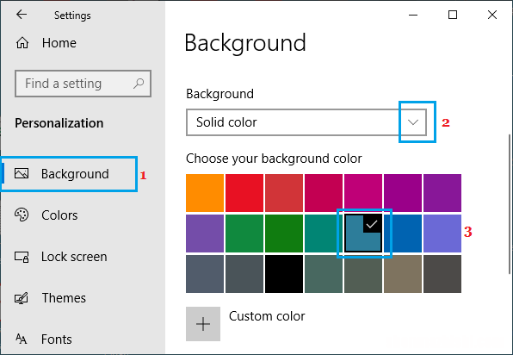Select the bright red color swatch
Screen dimensions: 513x355
244,193
